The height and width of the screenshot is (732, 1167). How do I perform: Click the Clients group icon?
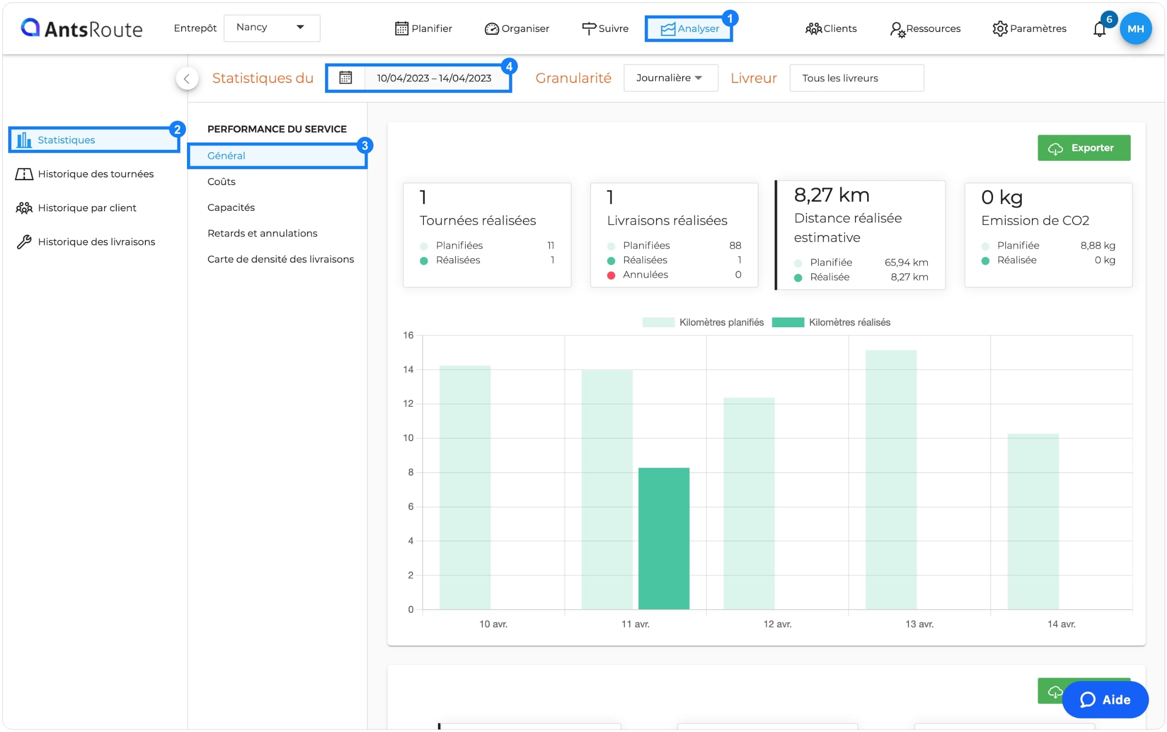[x=813, y=29]
